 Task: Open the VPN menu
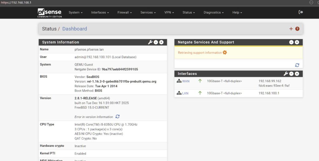click(x=169, y=12)
